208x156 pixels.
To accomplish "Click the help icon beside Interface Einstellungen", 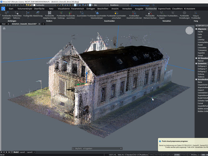I will point(153,5).
